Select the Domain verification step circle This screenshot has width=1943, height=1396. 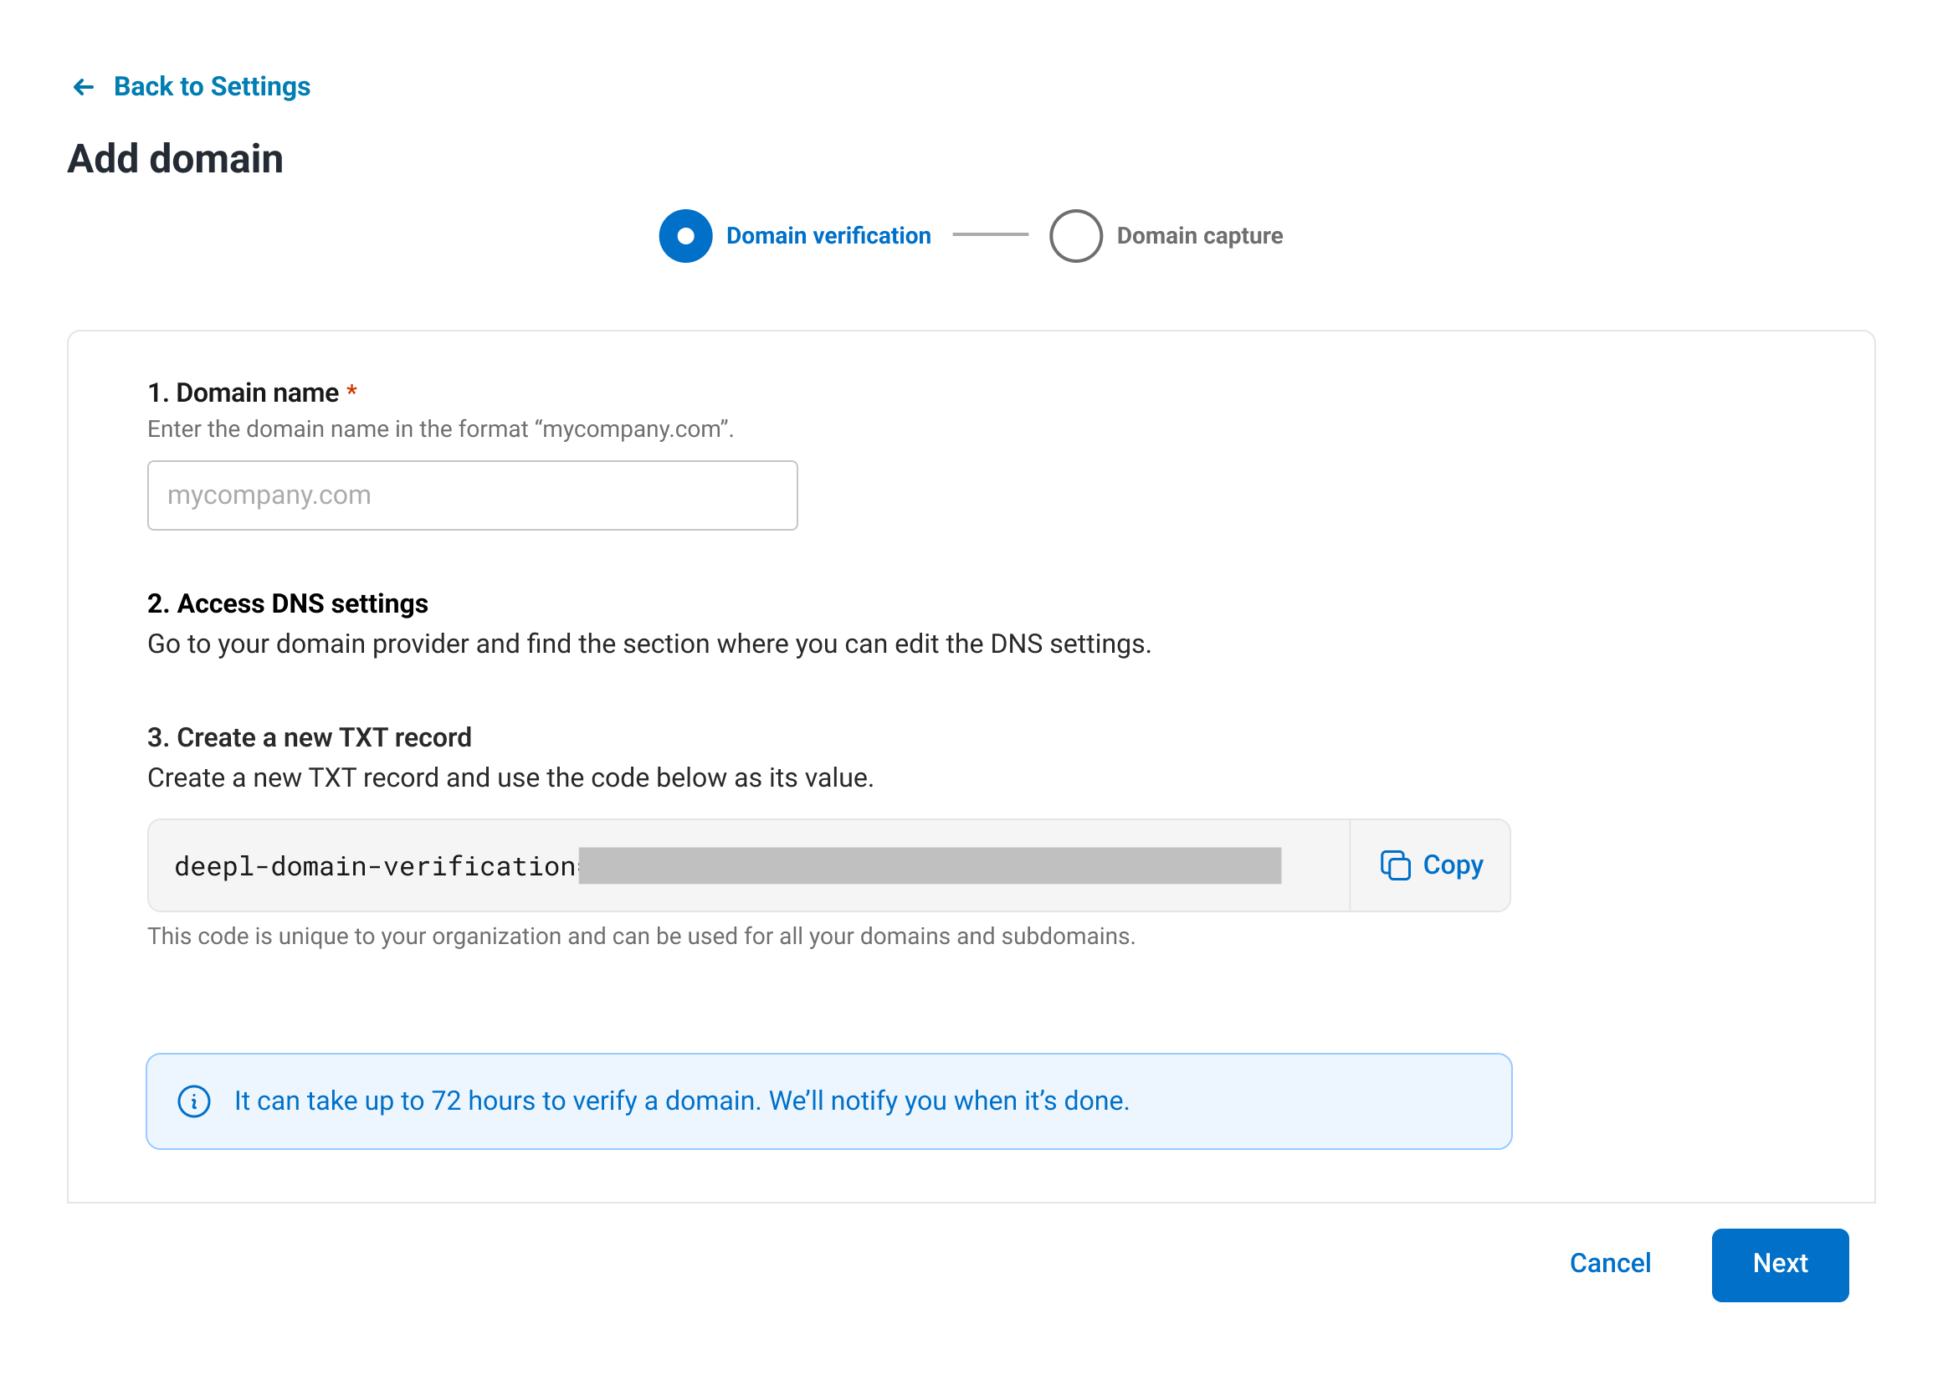(x=685, y=236)
